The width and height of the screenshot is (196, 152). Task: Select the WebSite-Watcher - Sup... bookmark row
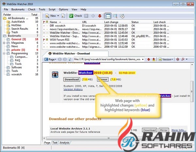click(x=106, y=36)
